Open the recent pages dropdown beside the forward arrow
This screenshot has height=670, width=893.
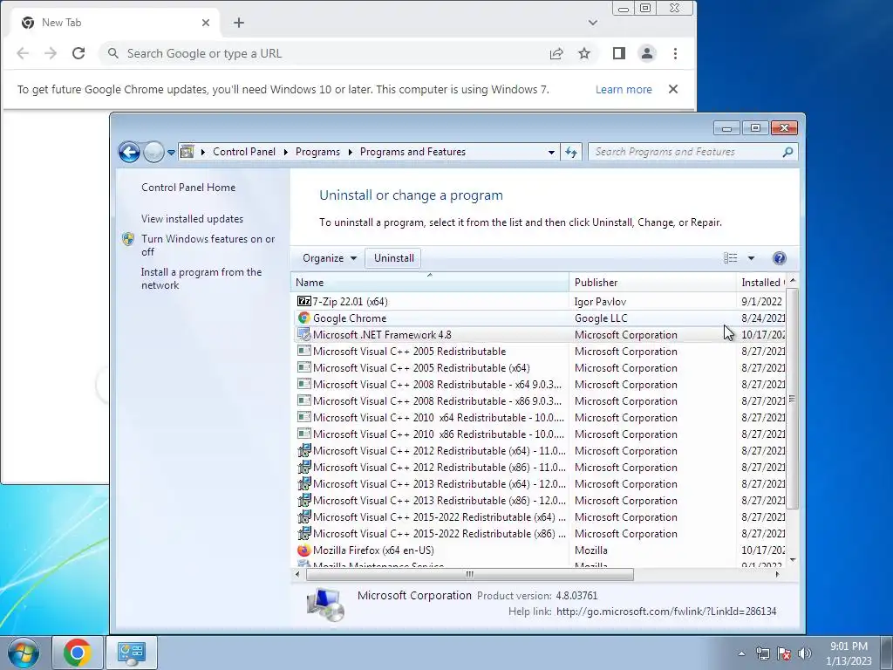[x=171, y=153]
